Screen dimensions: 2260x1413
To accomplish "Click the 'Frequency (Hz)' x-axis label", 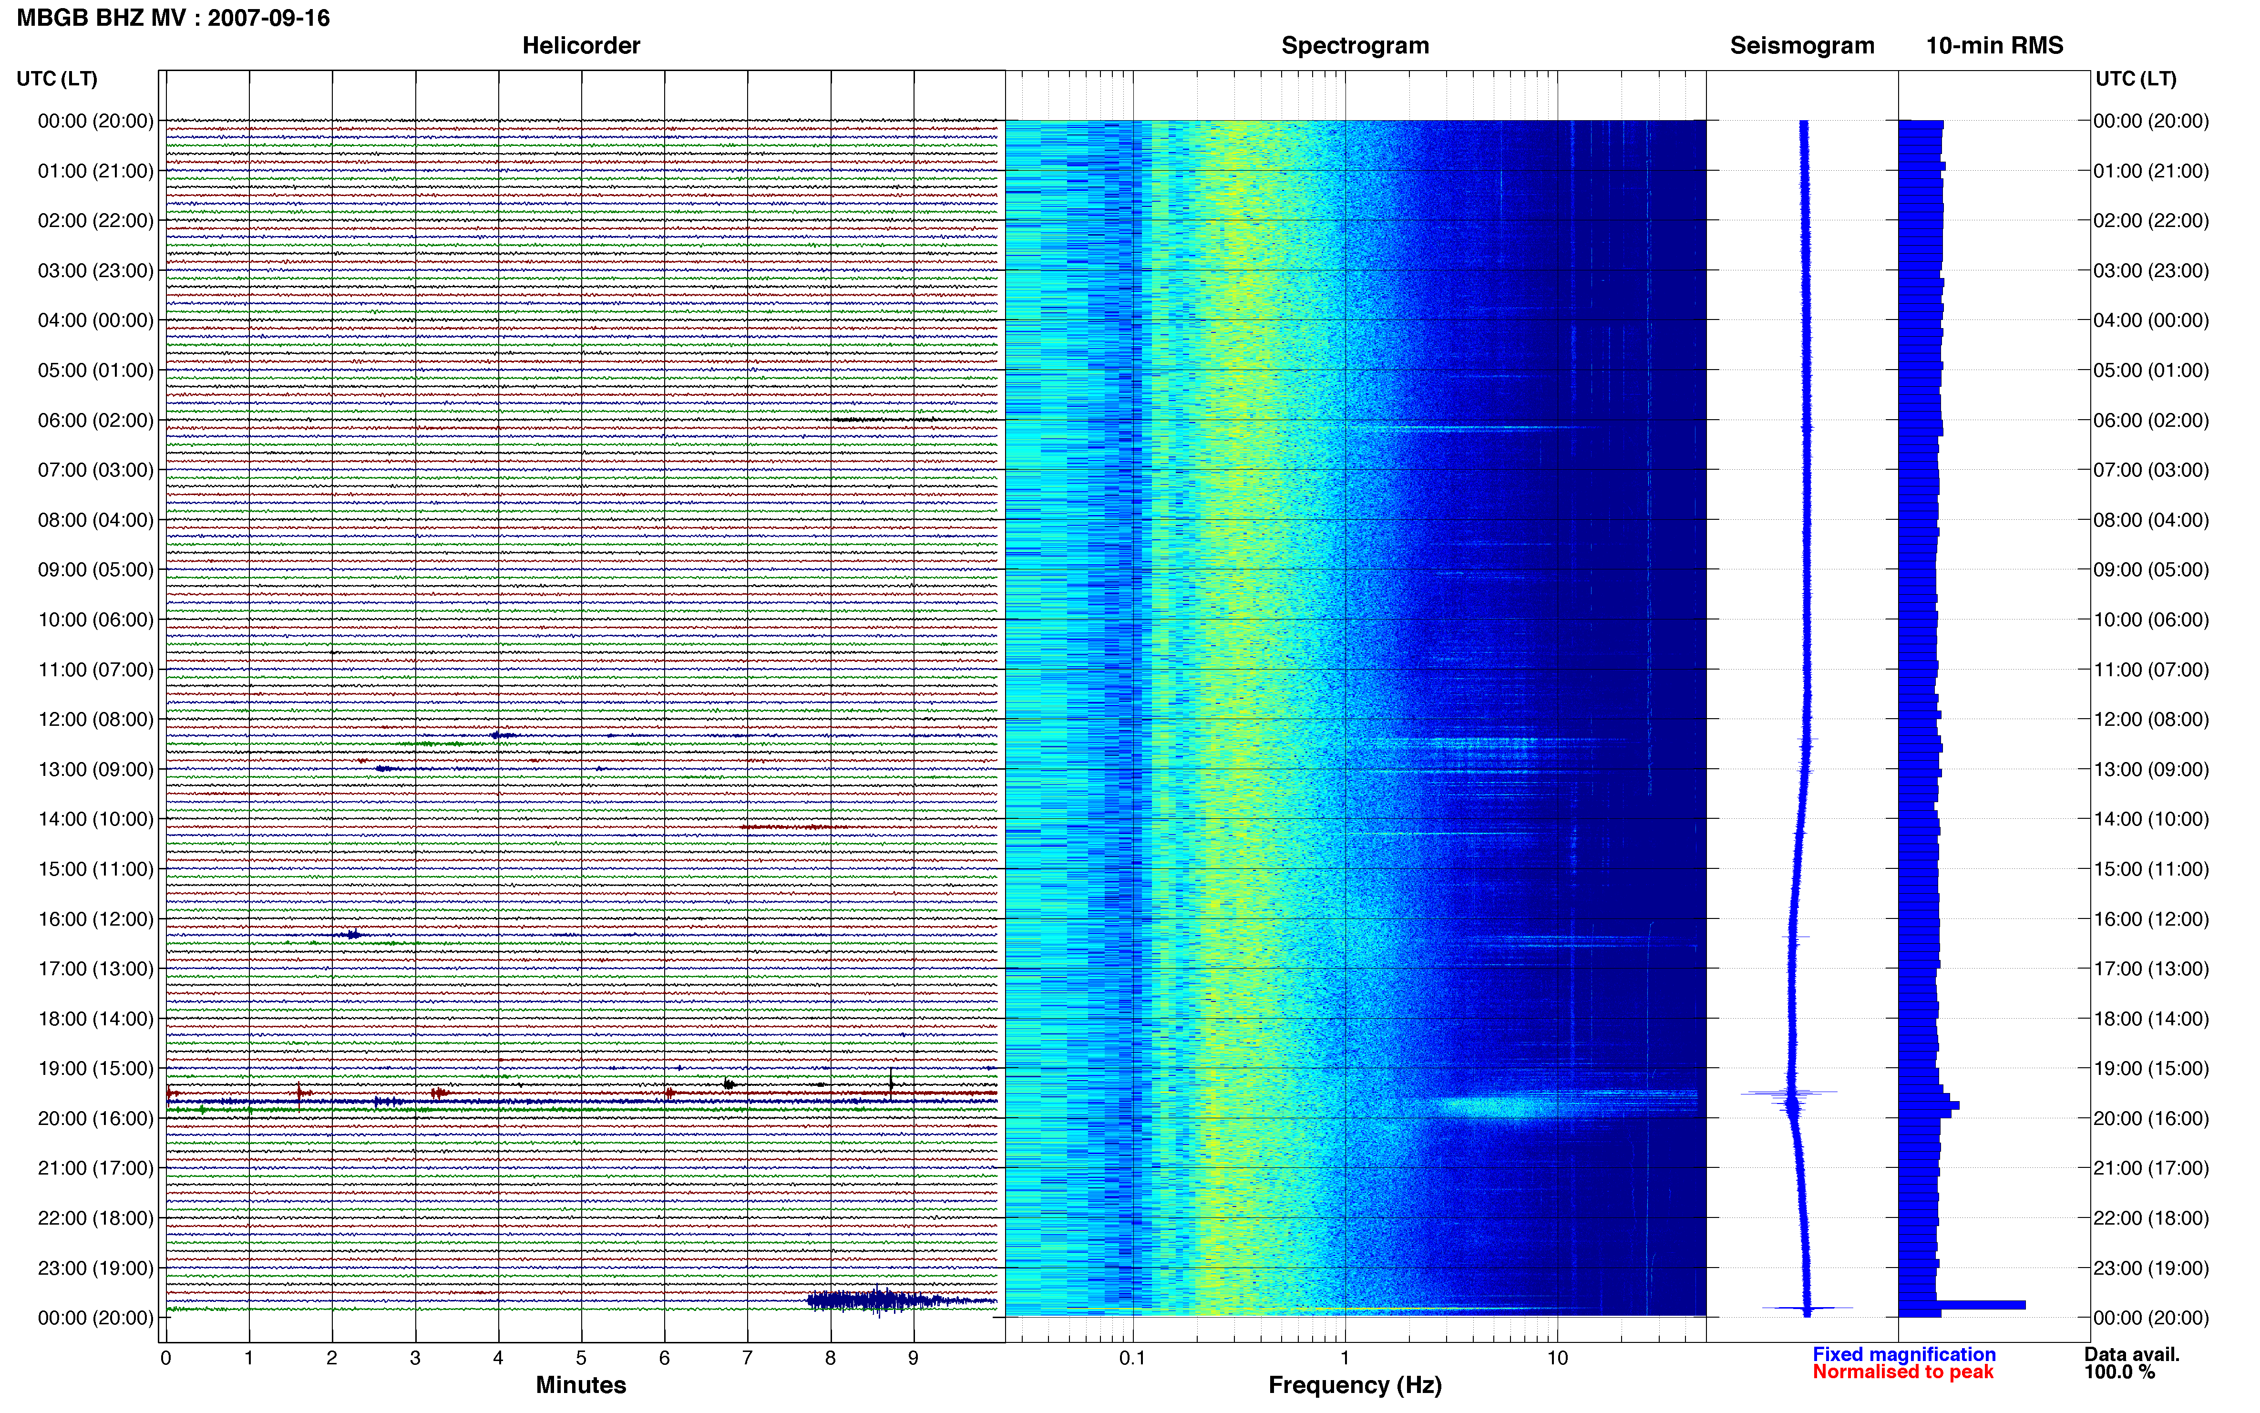I will 1355,1385.
